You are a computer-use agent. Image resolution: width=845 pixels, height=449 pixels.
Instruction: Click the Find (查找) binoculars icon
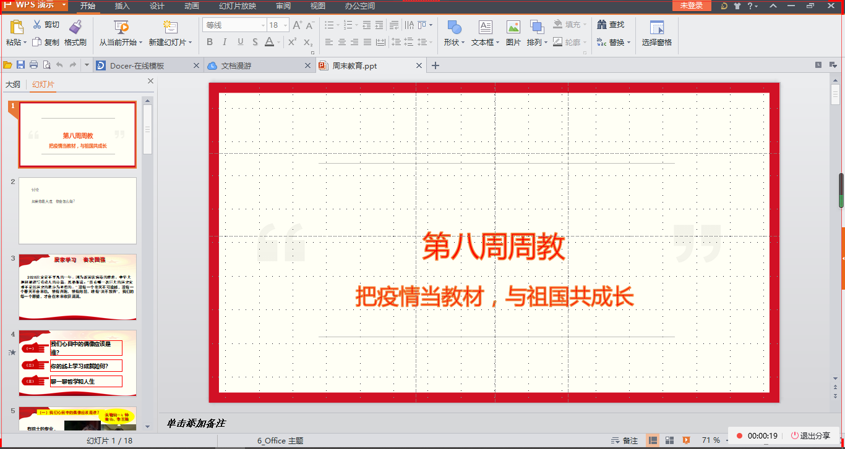tap(602, 25)
